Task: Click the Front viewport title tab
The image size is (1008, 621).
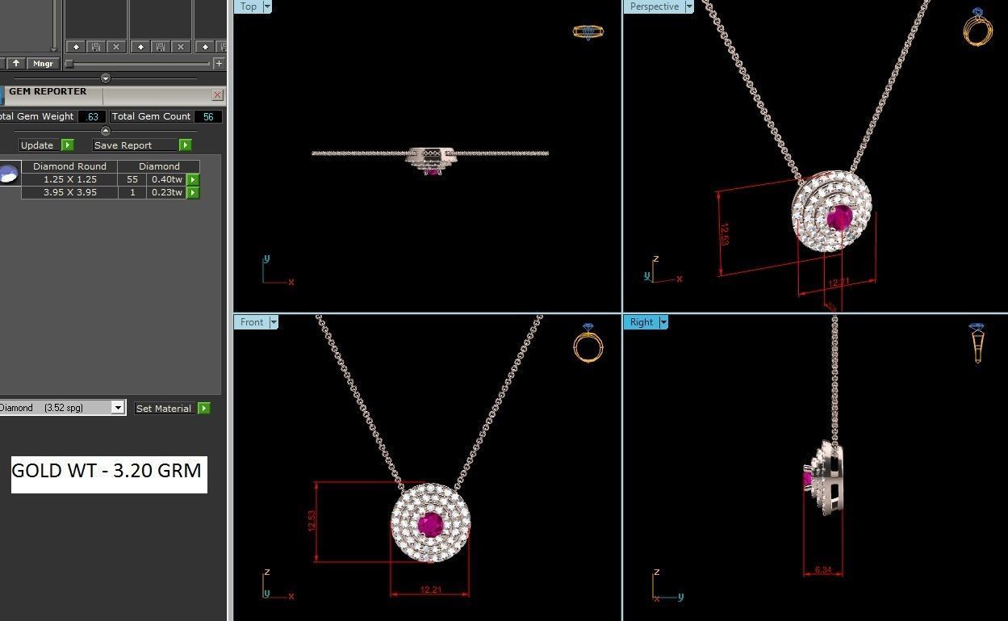Action: 252,322
